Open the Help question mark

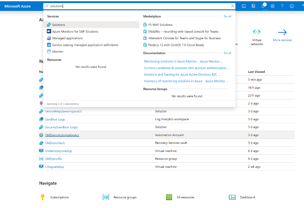(282, 6)
